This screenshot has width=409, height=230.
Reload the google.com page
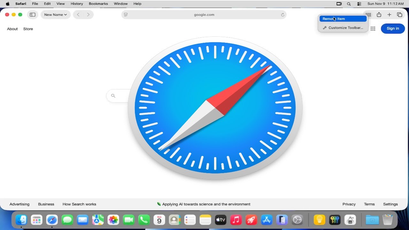tap(282, 15)
